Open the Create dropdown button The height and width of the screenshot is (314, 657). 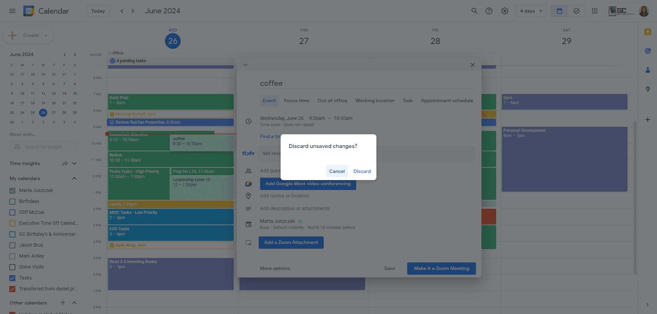tap(28, 35)
